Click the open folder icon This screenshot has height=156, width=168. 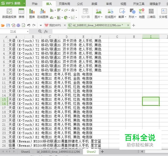[x=3, y=25]
